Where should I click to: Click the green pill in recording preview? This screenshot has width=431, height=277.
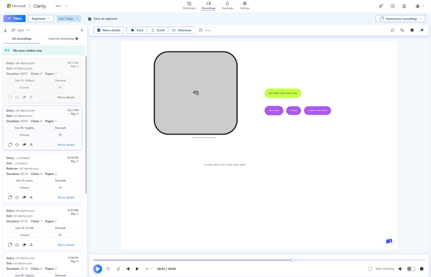pos(283,93)
